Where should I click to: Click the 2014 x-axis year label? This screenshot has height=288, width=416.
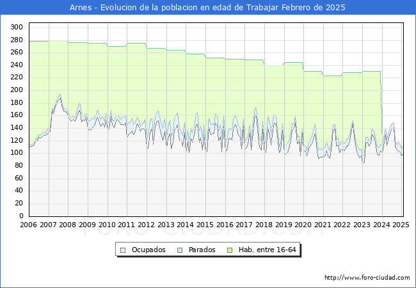(185, 225)
